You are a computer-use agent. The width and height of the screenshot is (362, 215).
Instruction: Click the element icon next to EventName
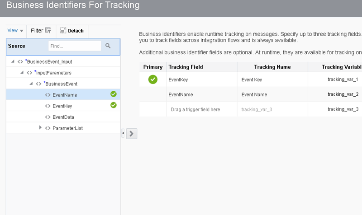coord(48,95)
